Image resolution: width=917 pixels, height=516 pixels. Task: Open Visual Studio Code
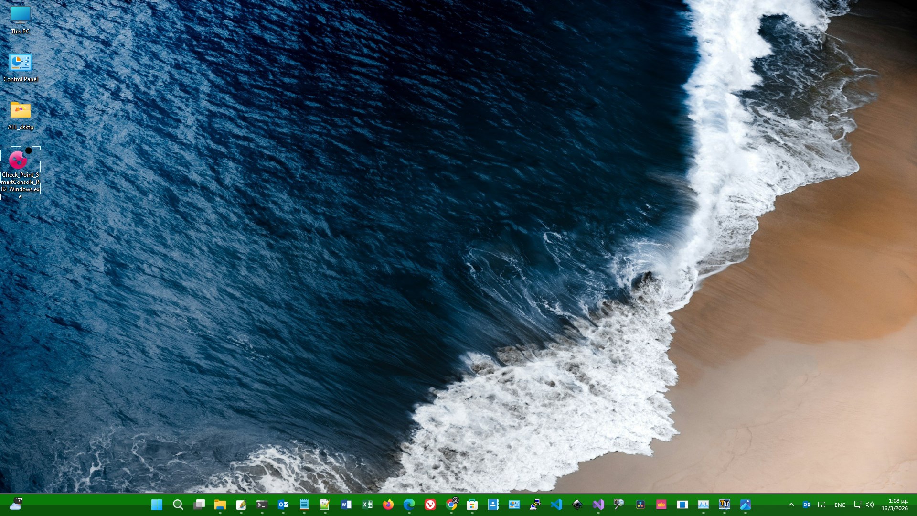[x=556, y=504]
